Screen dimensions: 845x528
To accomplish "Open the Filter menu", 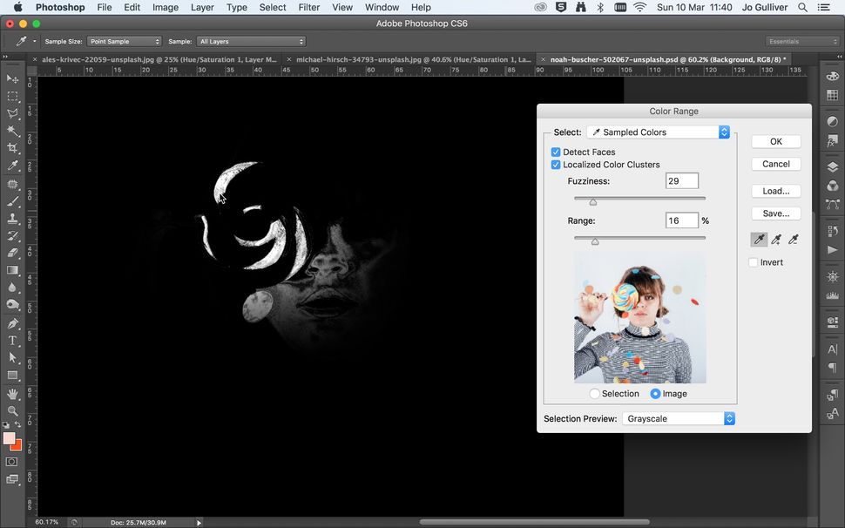I will pos(308,7).
